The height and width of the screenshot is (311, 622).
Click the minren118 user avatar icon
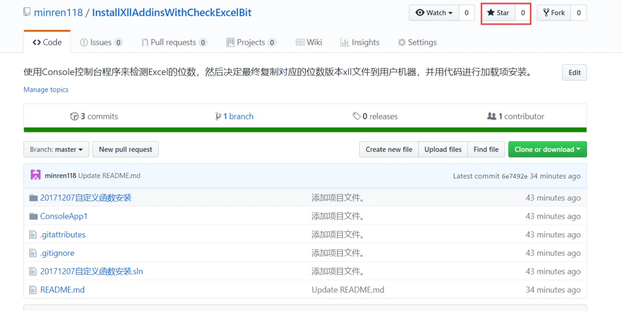pyautogui.click(x=36, y=175)
